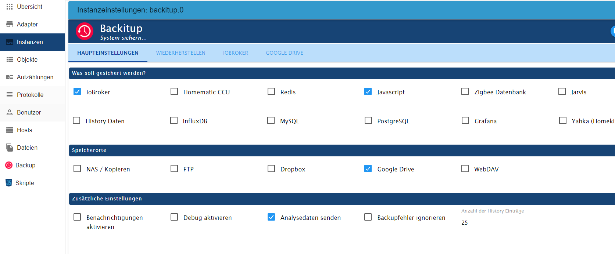Click the Speicherorte section heading
615x254 pixels.
[89, 150]
